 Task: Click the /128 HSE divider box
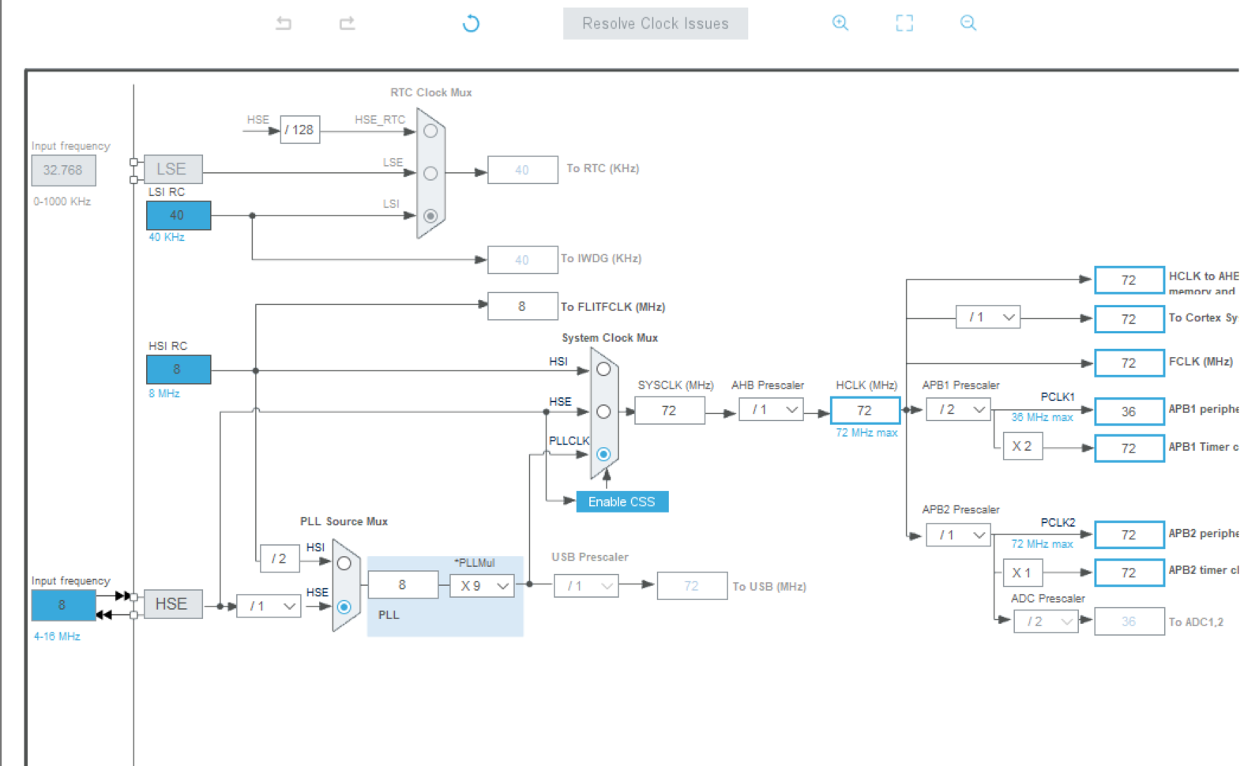300,130
